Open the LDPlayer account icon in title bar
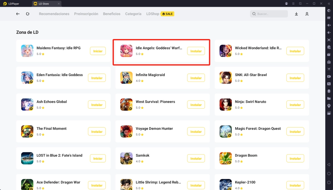The height and width of the screenshot is (190, 333). (x=286, y=4)
